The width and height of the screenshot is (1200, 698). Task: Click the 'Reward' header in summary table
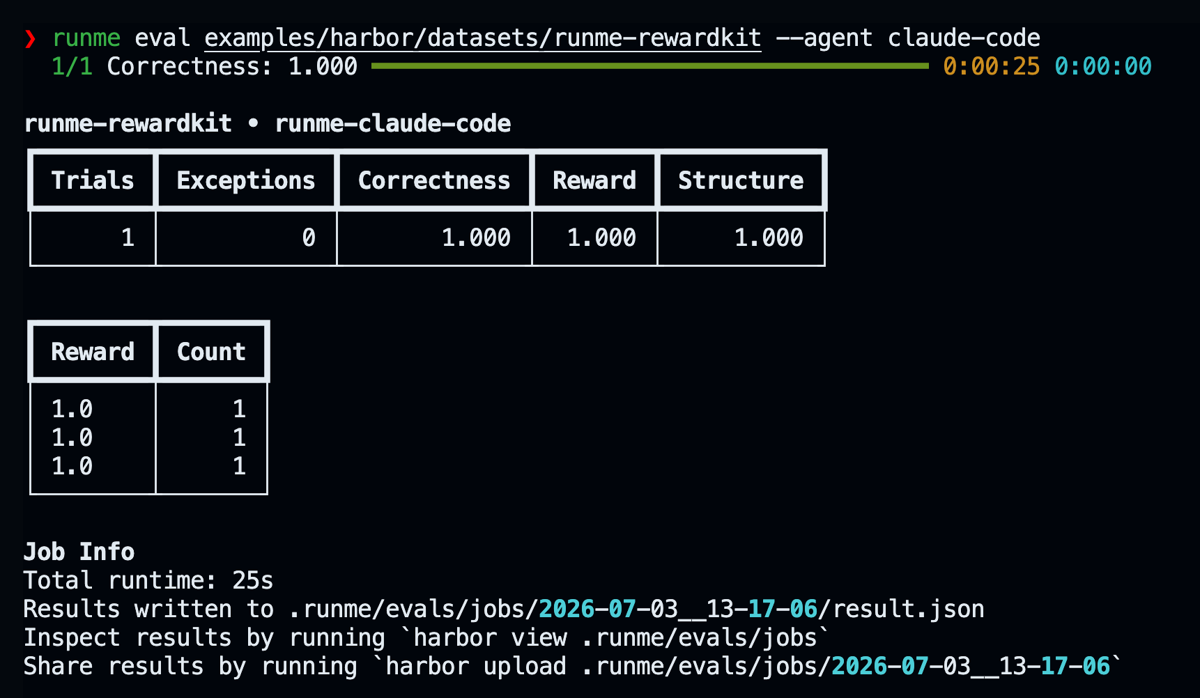594,180
